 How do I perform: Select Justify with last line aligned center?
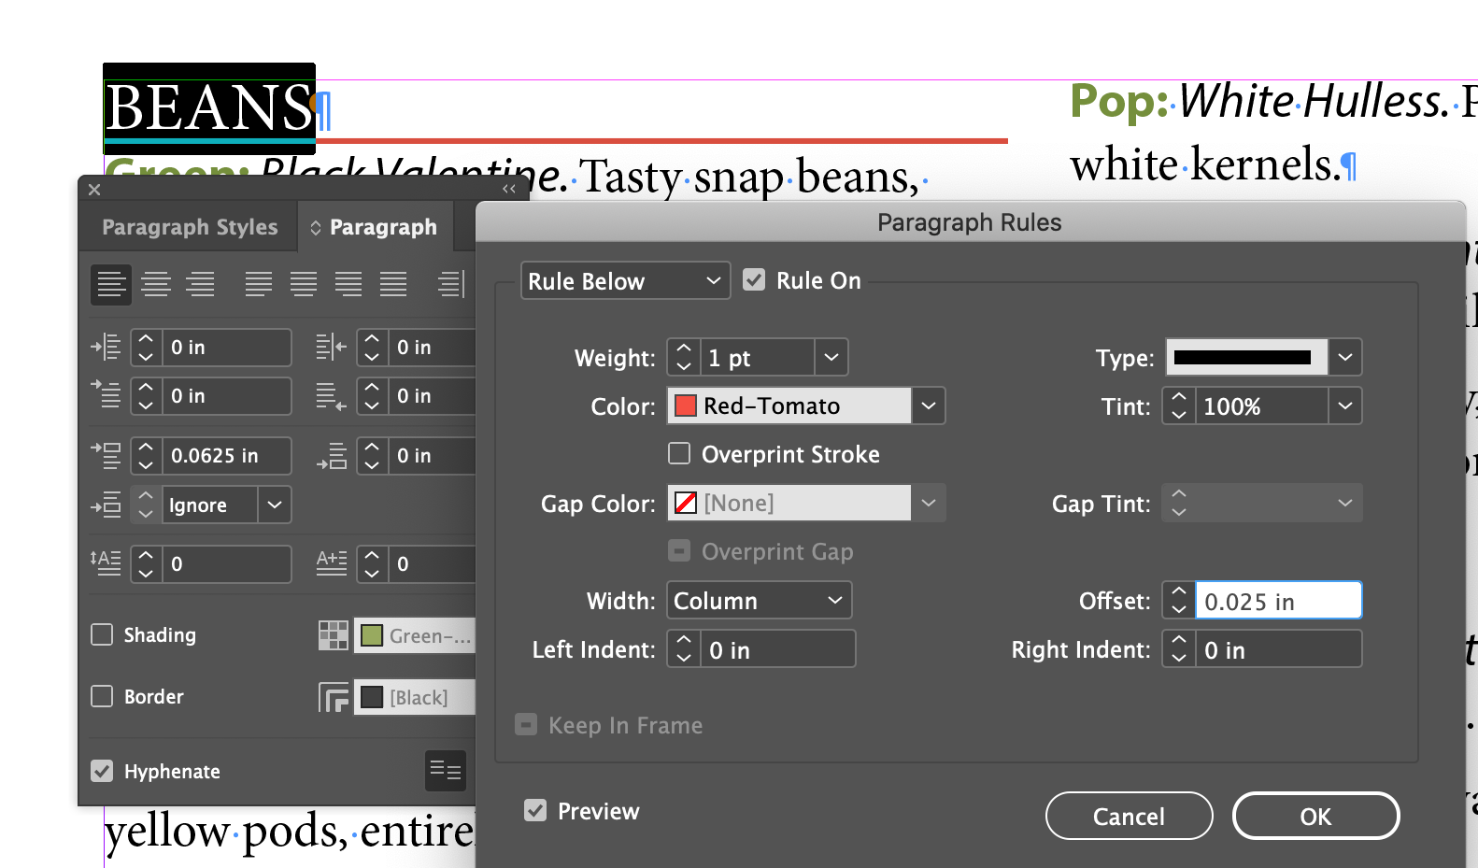click(x=304, y=284)
